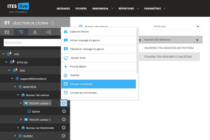Viewport: 210px width, 140px height.
Task: Collapse the MONTRÉAL tree node
Action: click(15, 87)
